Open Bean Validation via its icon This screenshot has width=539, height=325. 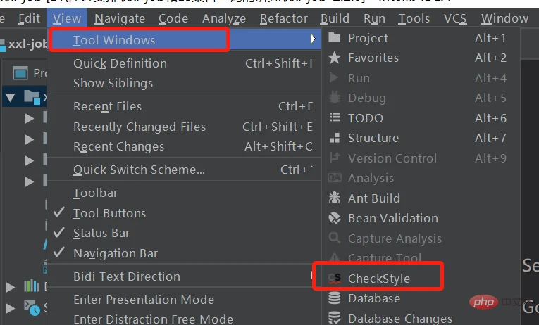[x=334, y=218]
